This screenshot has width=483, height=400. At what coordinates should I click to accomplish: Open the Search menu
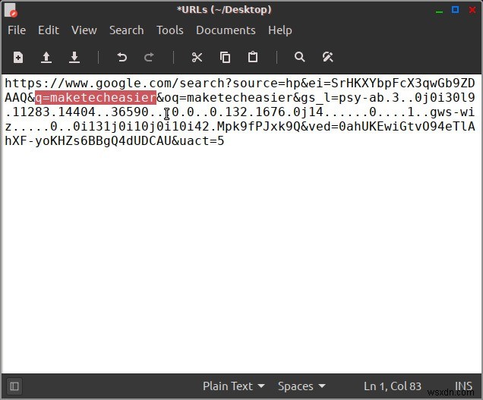(127, 30)
